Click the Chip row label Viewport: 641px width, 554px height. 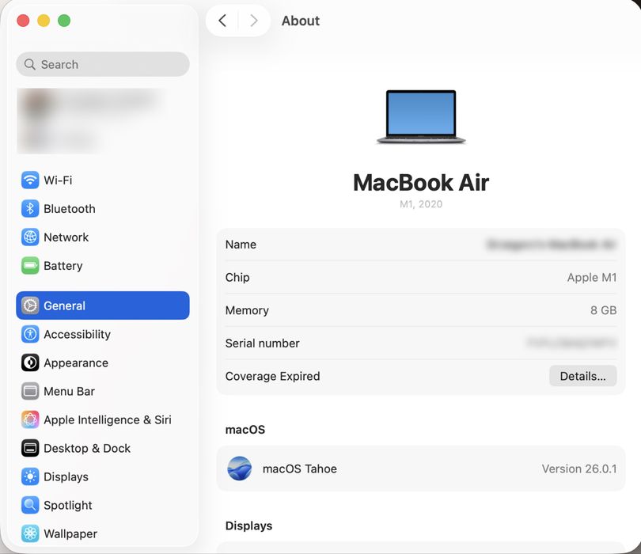coord(237,278)
